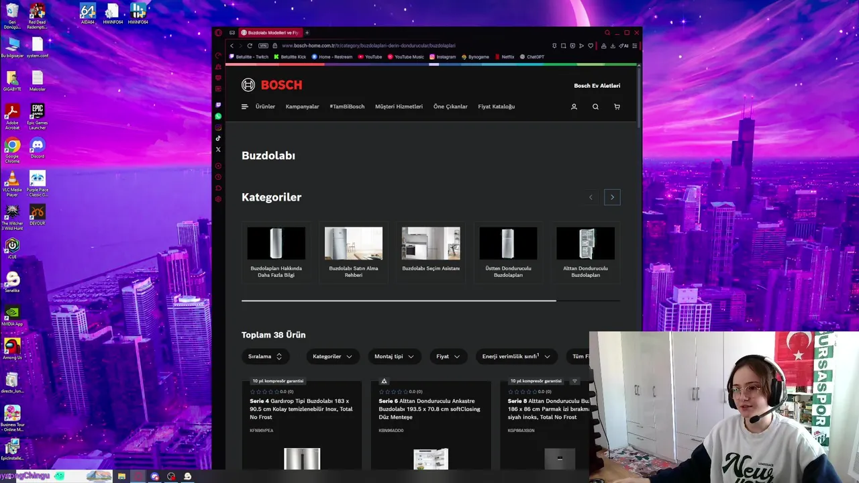Open Üstten Donduruculu Buzdolapları category
The image size is (859, 483).
(x=508, y=252)
